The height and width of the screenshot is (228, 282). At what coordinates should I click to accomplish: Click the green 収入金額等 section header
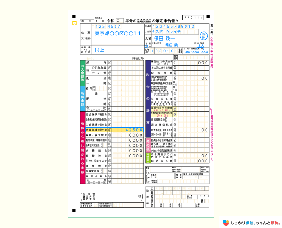(x=82, y=73)
